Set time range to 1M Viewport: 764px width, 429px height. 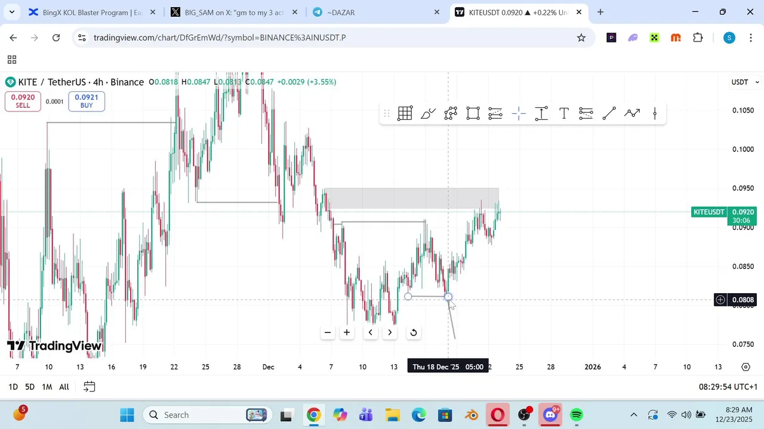pos(47,387)
